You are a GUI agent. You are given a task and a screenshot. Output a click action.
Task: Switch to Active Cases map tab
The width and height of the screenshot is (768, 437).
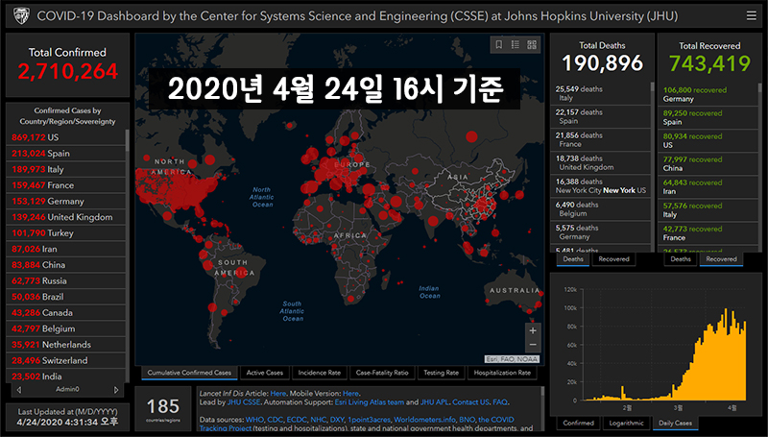[265, 373]
